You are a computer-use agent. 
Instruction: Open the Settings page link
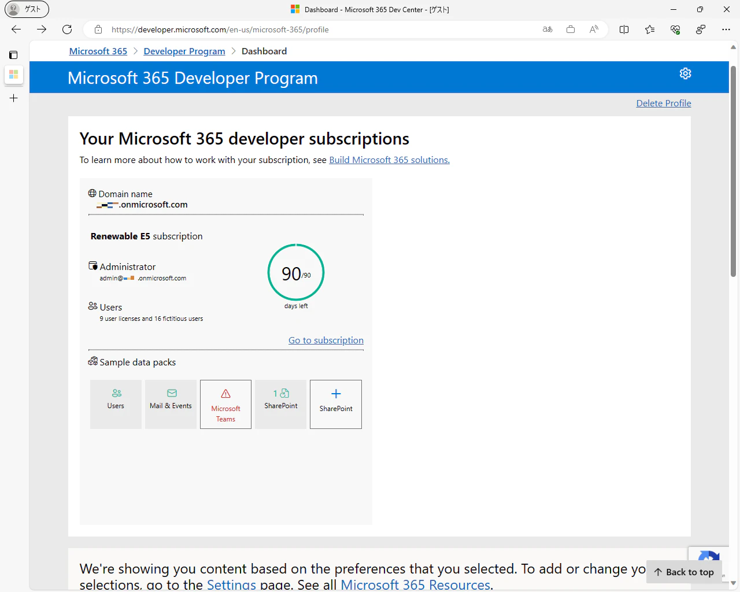(x=231, y=584)
